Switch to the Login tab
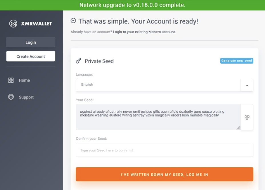Image resolution: width=265 pixels, height=190 pixels. (x=31, y=42)
